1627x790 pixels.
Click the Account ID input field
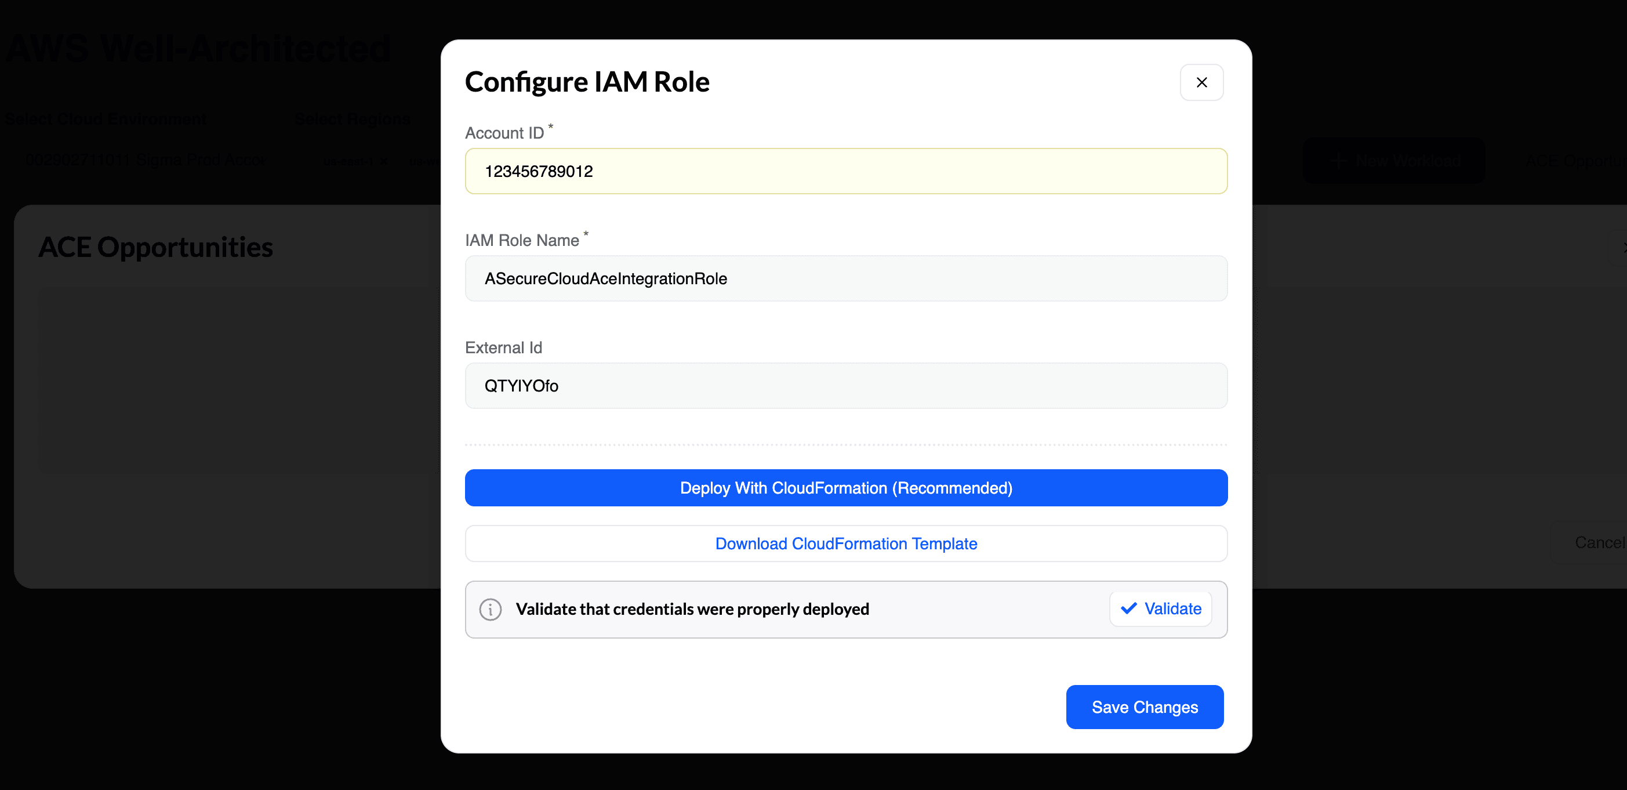tap(846, 171)
